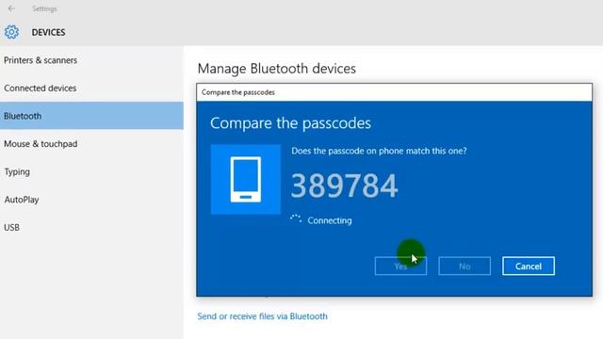Click the phone device icon in dialog
603x339 pixels.
pyautogui.click(x=246, y=180)
